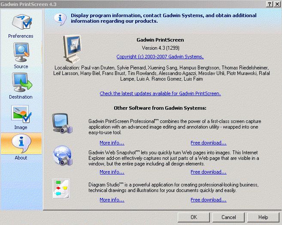Open the Help button at bottom

(x=263, y=217)
